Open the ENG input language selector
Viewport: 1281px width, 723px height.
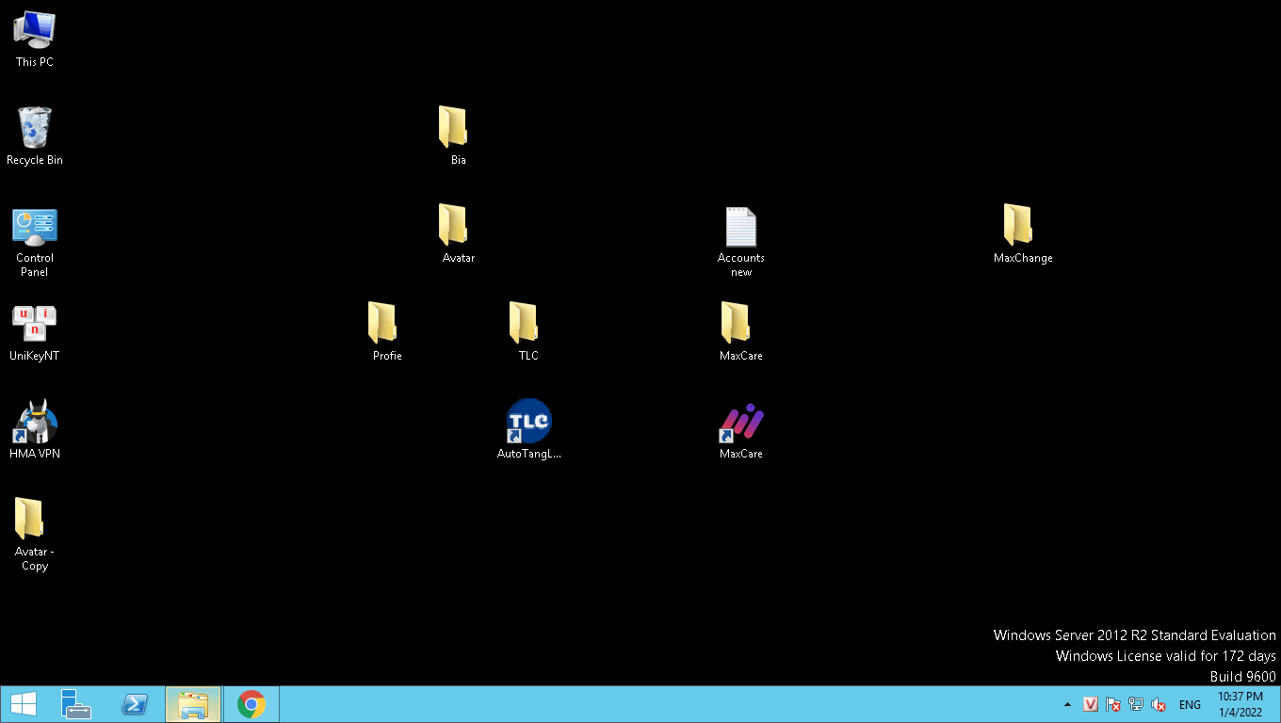(x=1190, y=704)
